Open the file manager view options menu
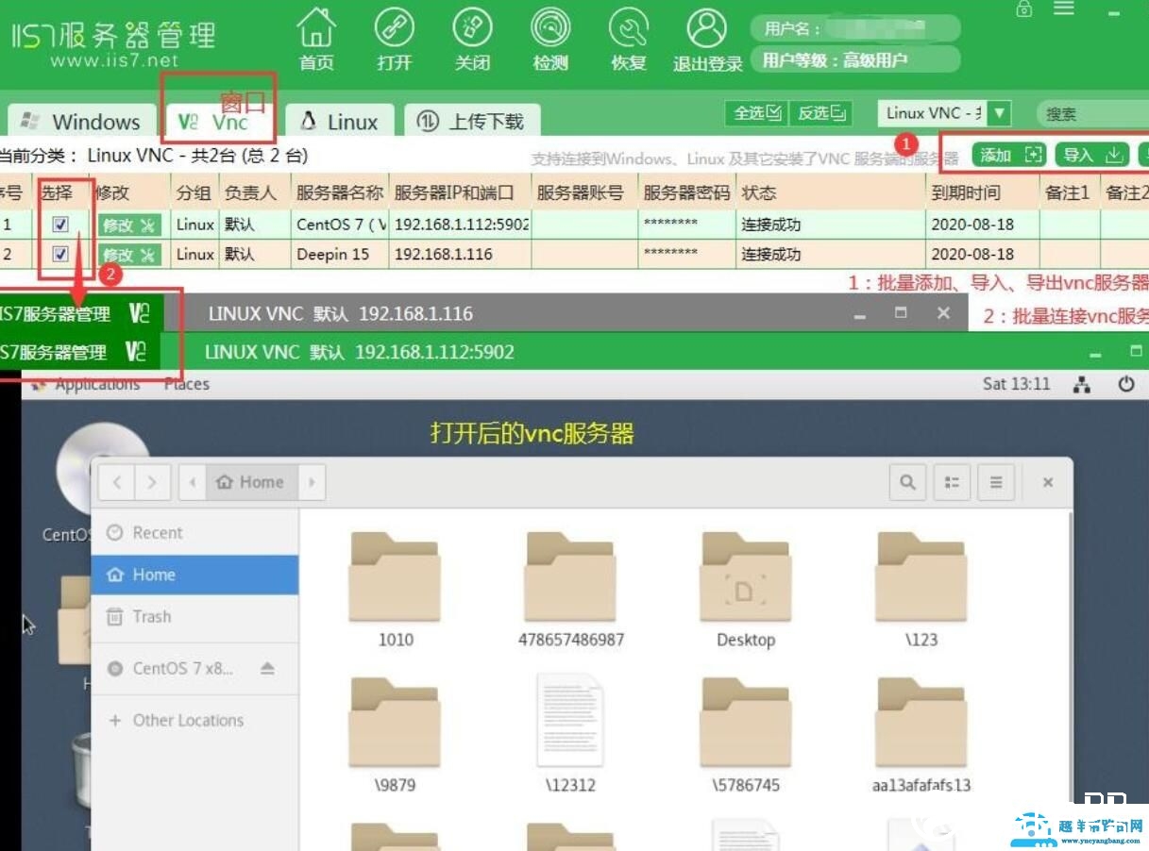Viewport: 1149px width, 851px height. pyautogui.click(x=996, y=482)
